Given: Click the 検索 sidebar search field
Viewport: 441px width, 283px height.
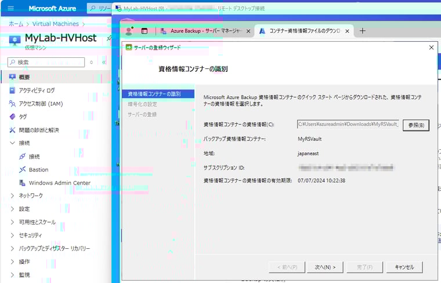Looking at the screenshot, I should pos(46,63).
